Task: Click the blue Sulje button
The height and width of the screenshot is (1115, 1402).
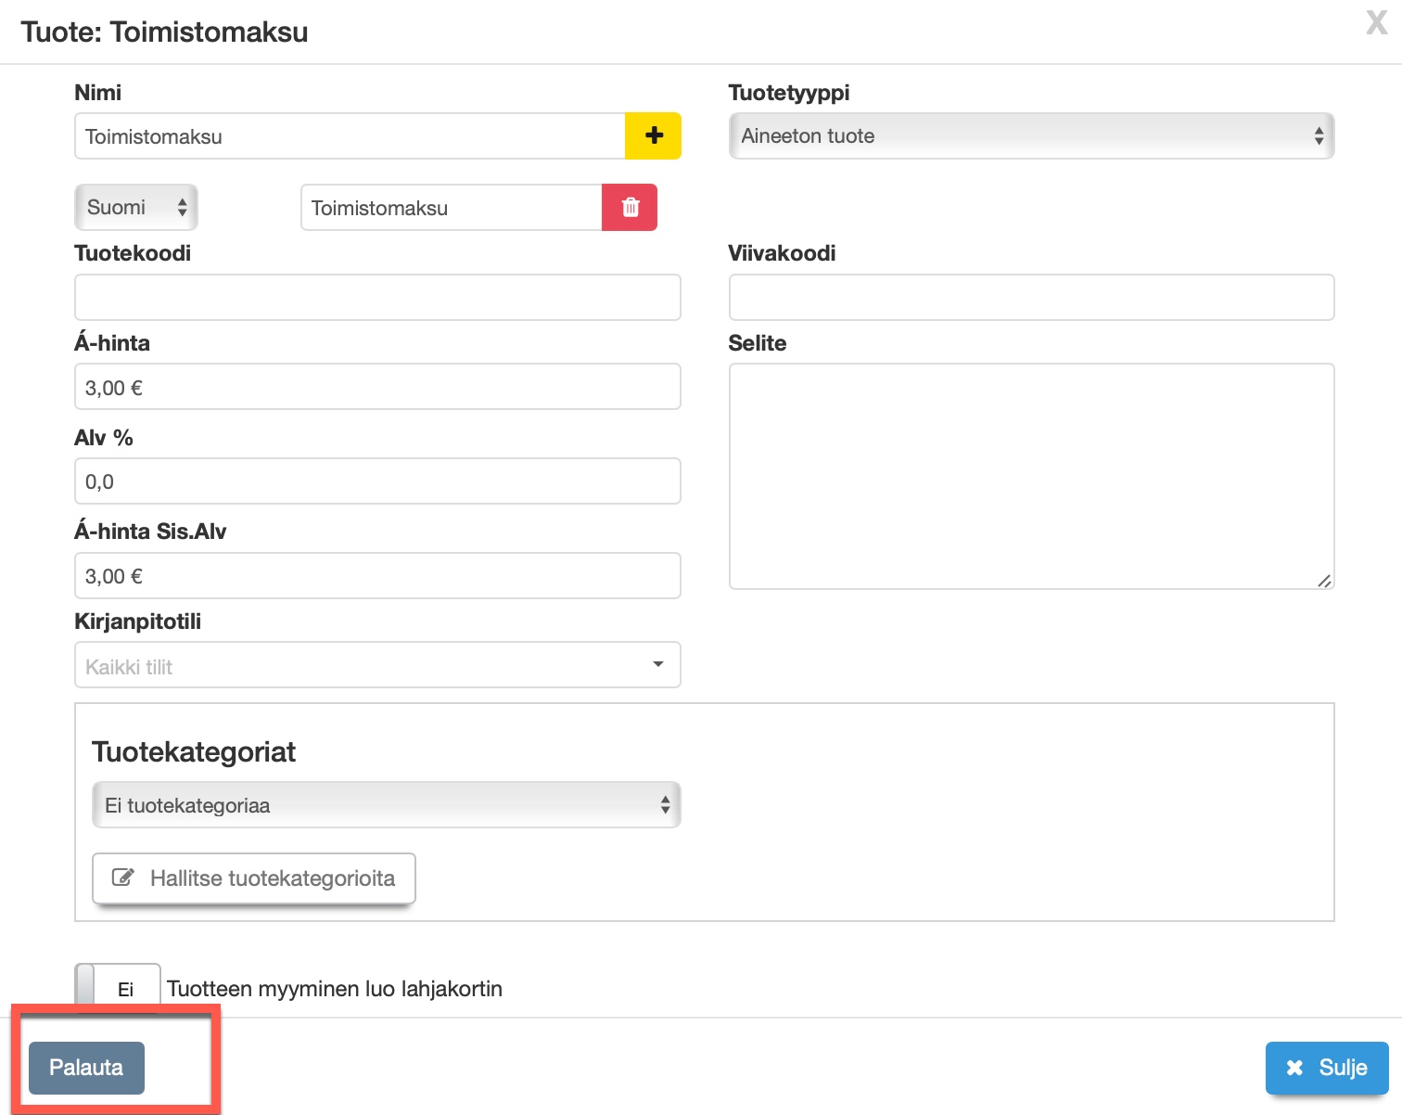Action: [x=1327, y=1068]
